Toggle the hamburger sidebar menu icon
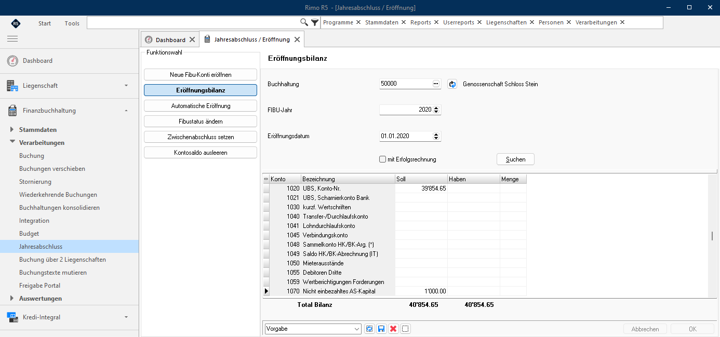 [x=12, y=39]
